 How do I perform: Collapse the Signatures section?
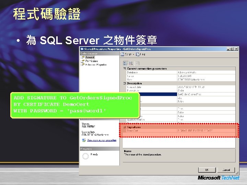coord(125,127)
